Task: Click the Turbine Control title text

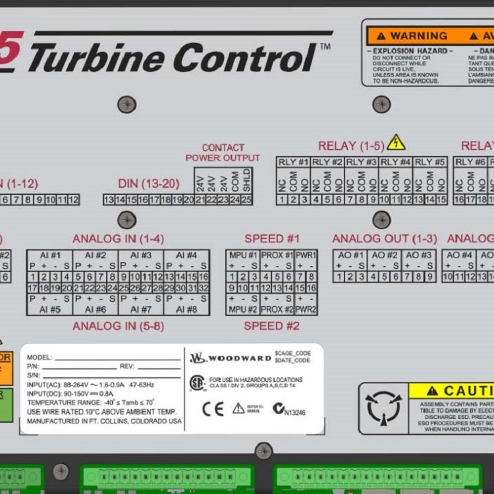Action: click(173, 58)
